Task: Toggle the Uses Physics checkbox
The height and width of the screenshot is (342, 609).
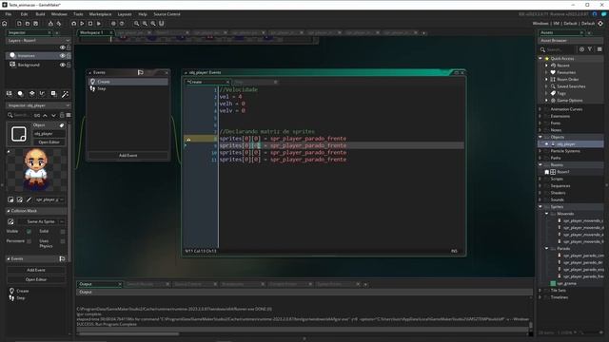Action: pos(63,241)
